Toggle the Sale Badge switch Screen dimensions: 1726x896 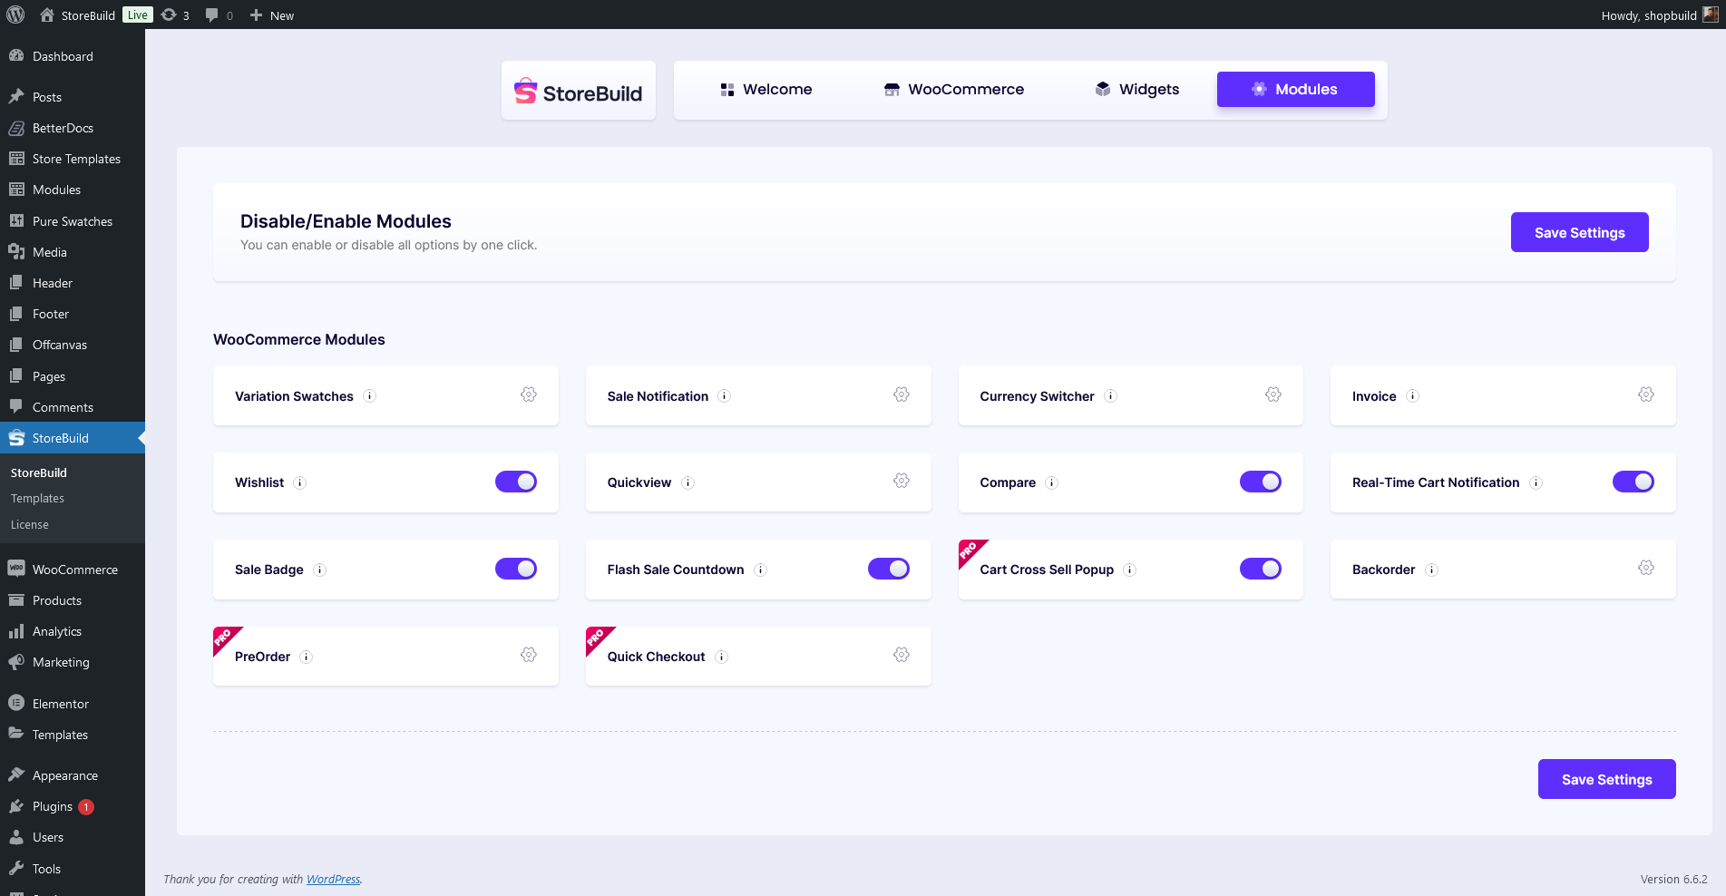click(x=516, y=569)
